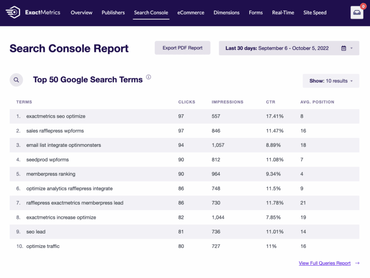This screenshot has height=278, width=370.
Task: Click the ExactMetrics brand name
Action: click(43, 12)
